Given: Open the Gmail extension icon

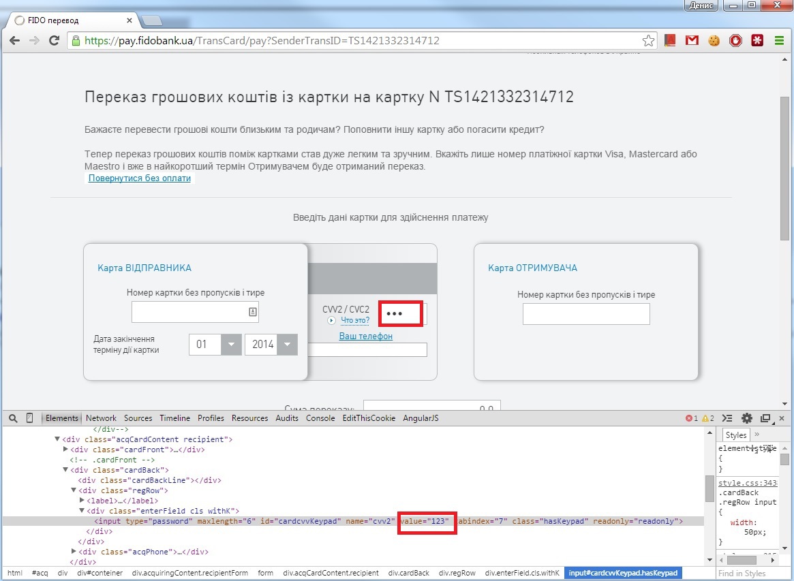Looking at the screenshot, I should (x=692, y=40).
